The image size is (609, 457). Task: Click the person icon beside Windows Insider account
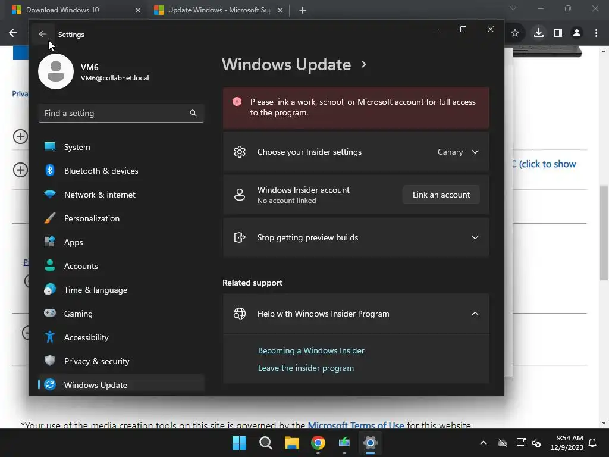(240, 195)
